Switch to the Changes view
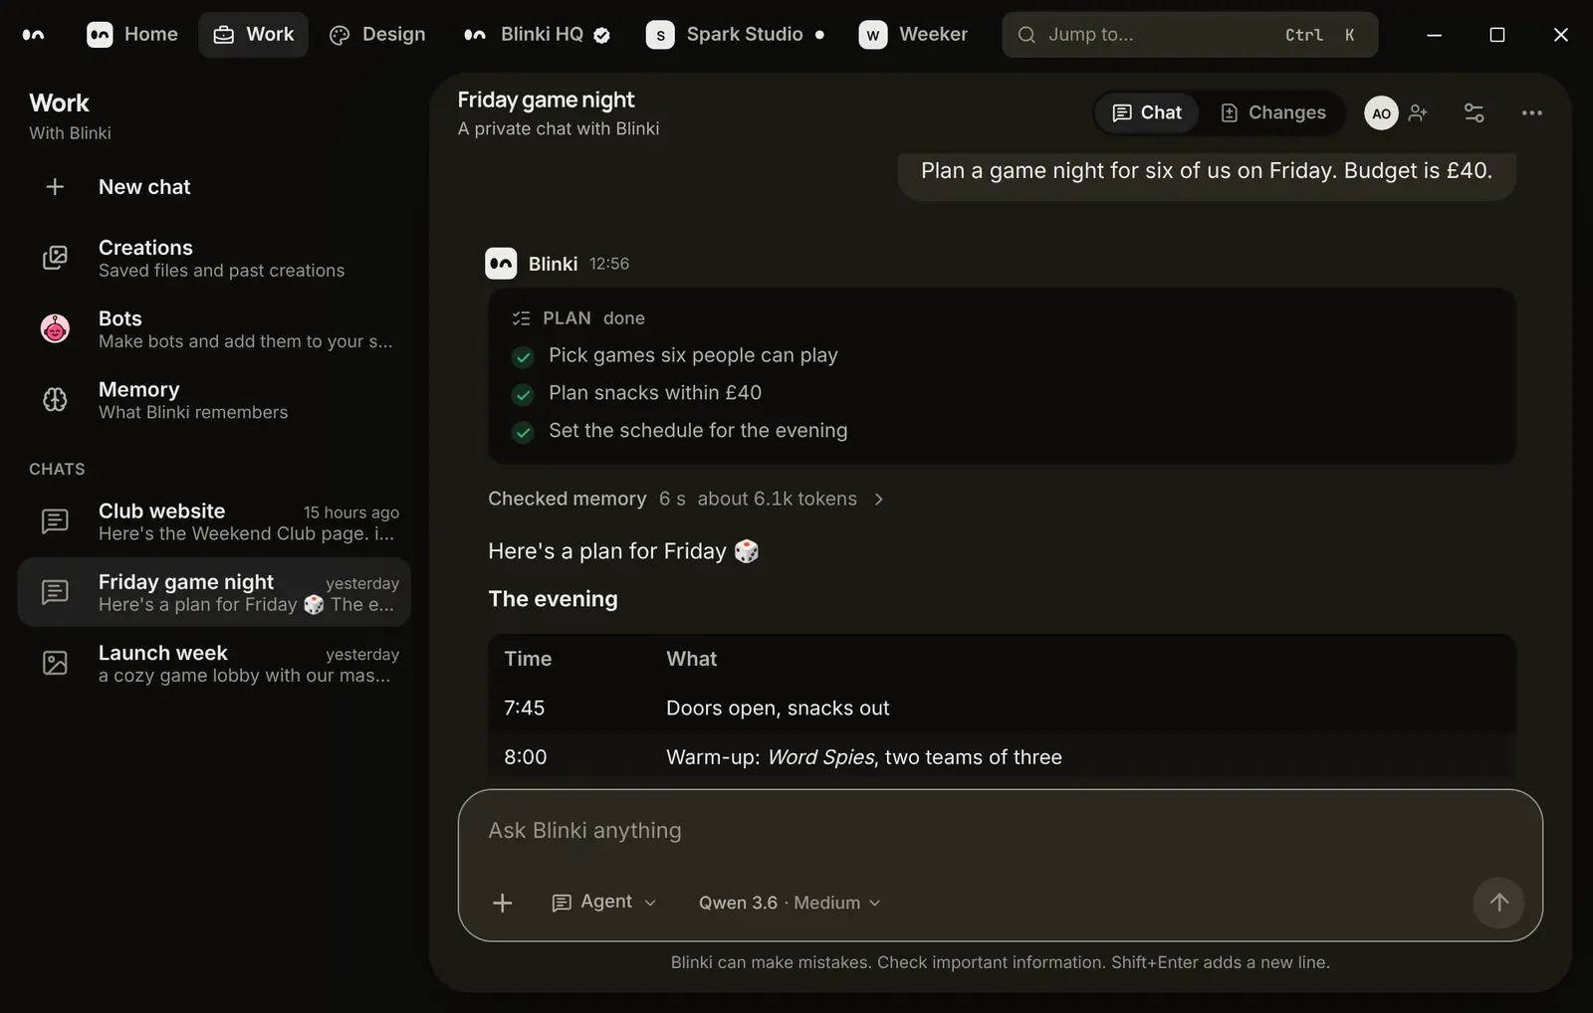1593x1013 pixels. click(1273, 112)
